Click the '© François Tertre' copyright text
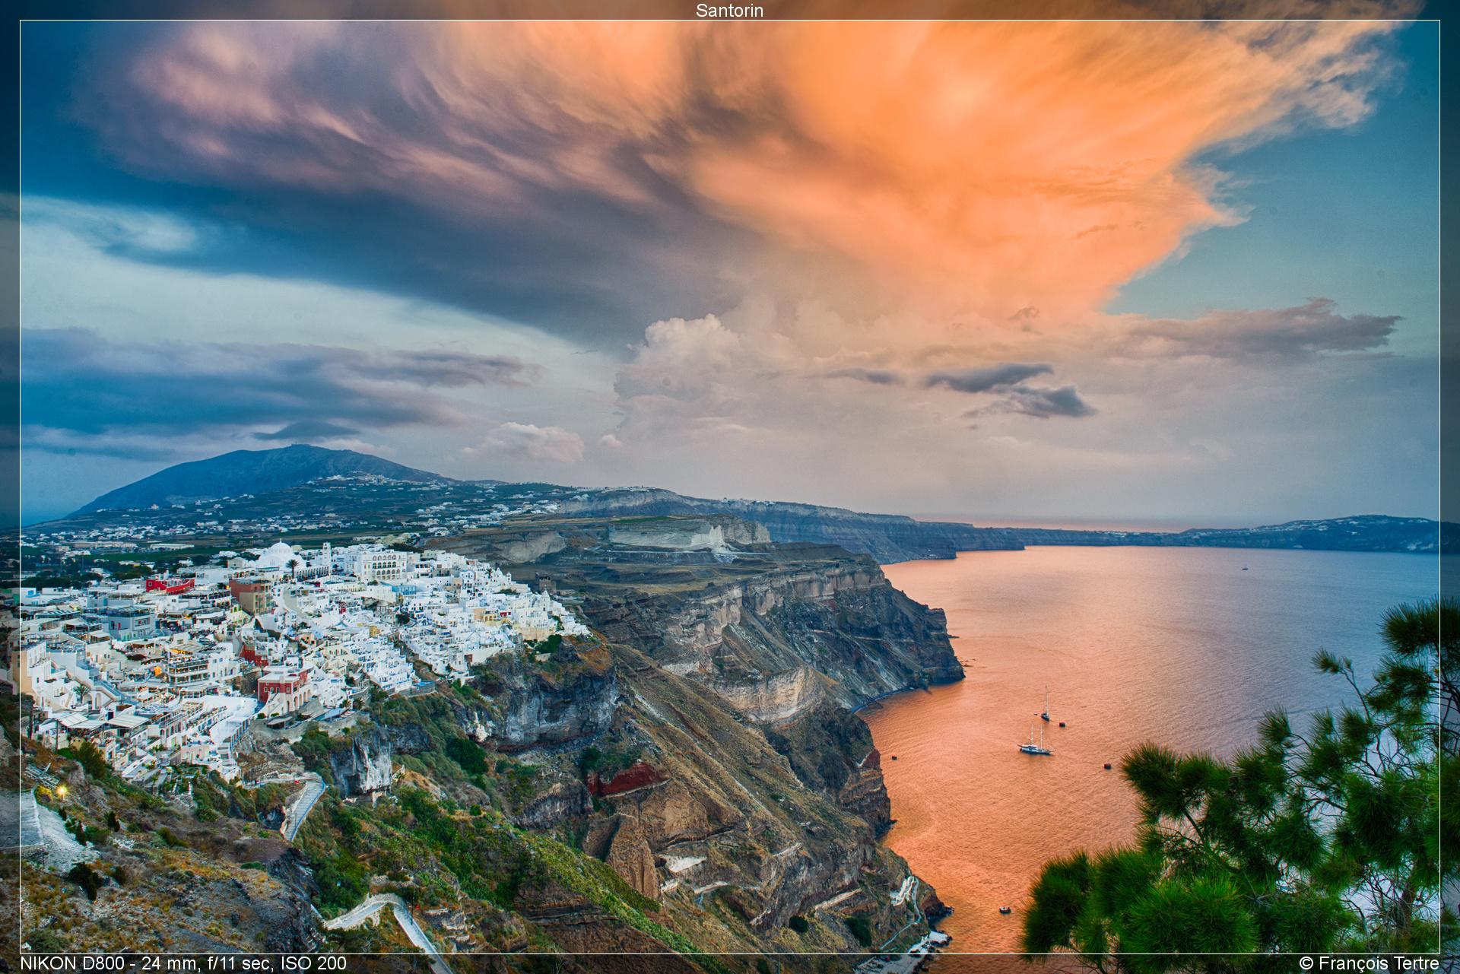 click(x=1370, y=963)
